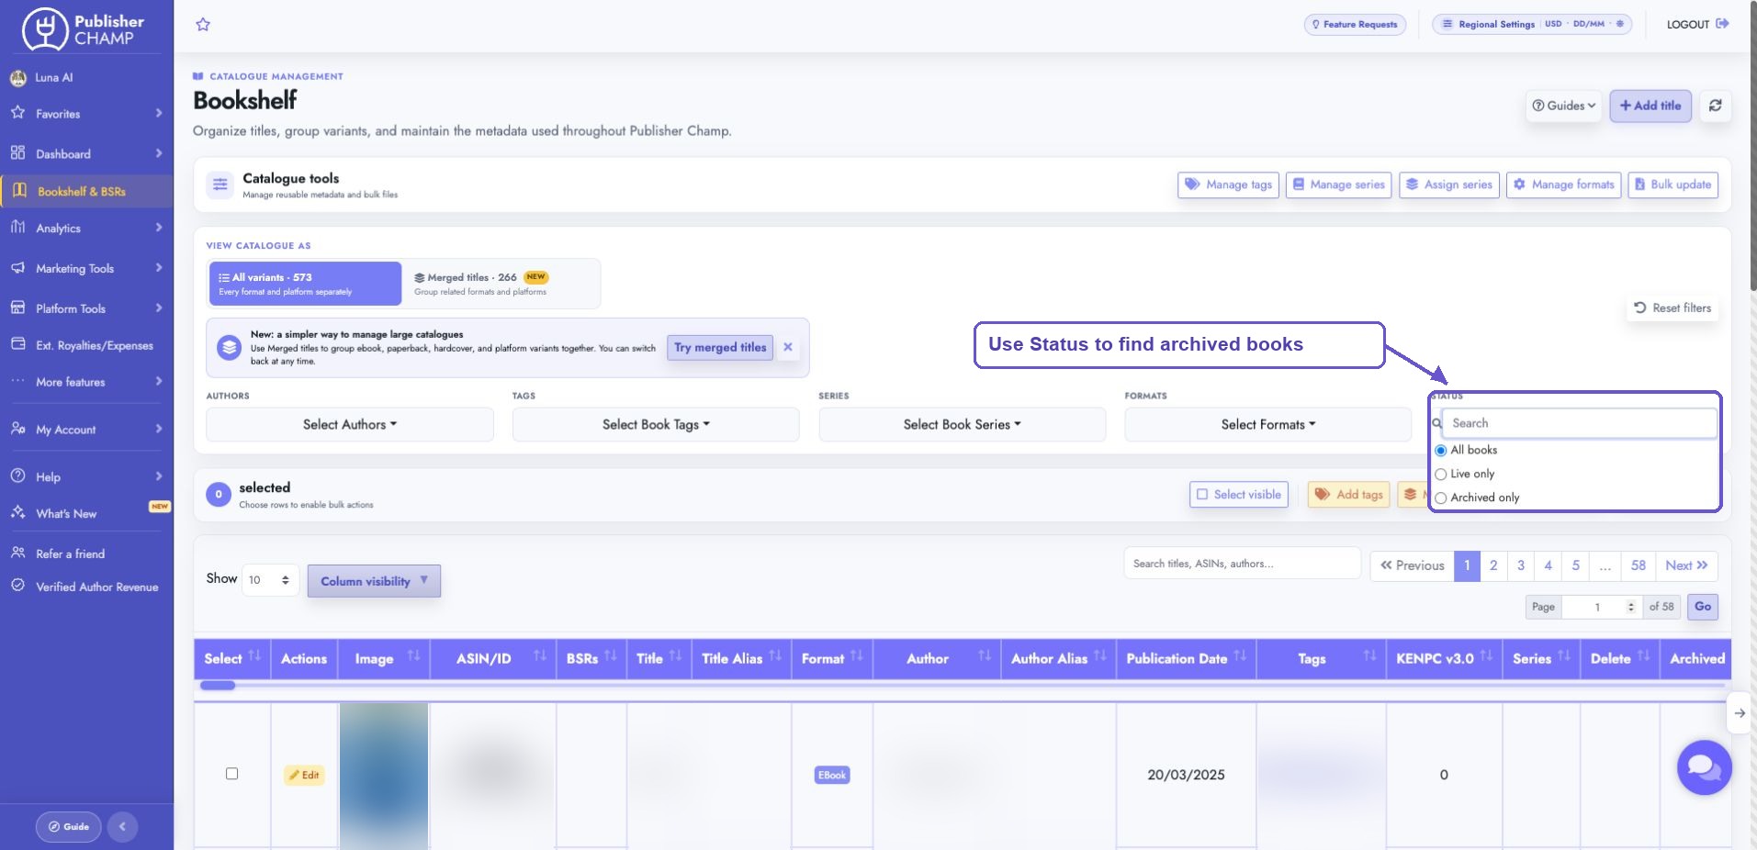Click the logout icon
The image size is (1757, 850).
1722,24
